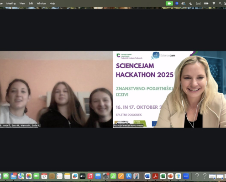This screenshot has width=226, height=182.
Task: Open Calendar showing 17 in the dock
Action: click(x=44, y=176)
